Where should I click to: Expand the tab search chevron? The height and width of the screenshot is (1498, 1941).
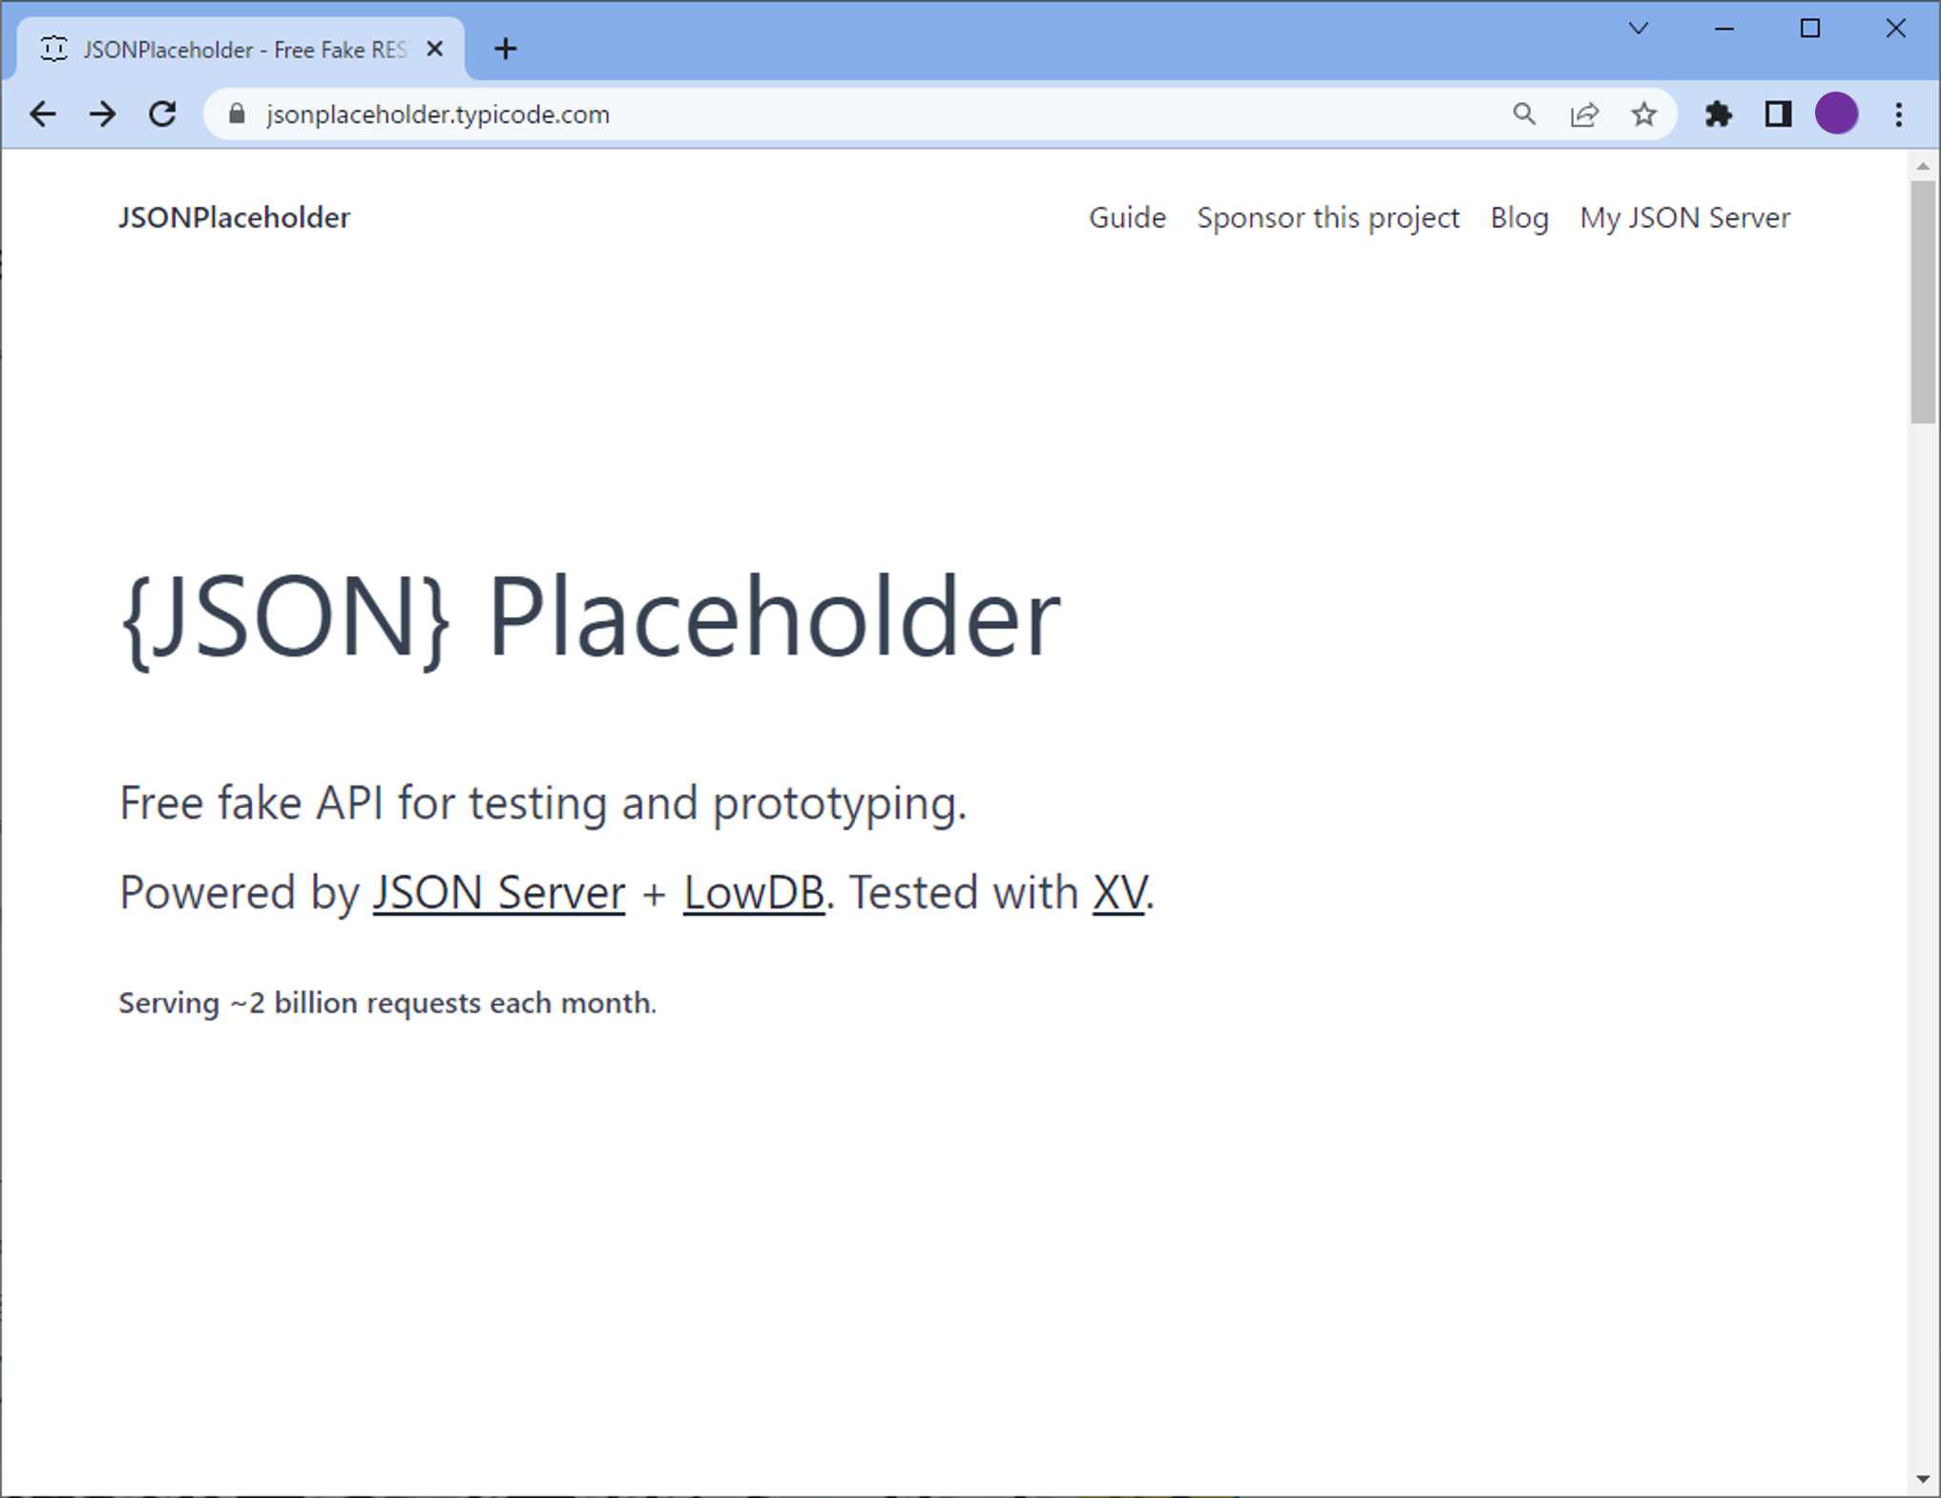1638,29
